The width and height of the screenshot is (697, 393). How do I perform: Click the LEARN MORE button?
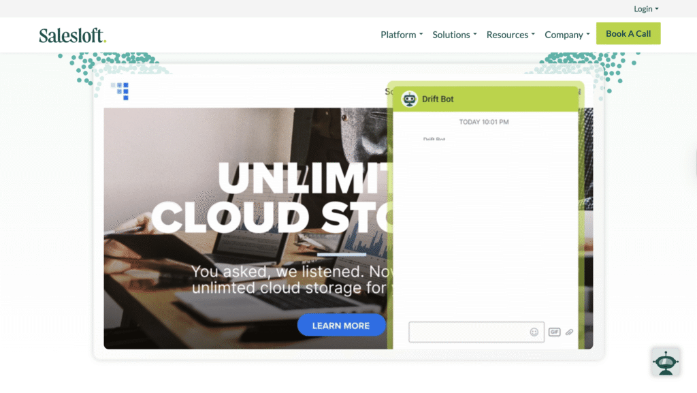click(341, 326)
